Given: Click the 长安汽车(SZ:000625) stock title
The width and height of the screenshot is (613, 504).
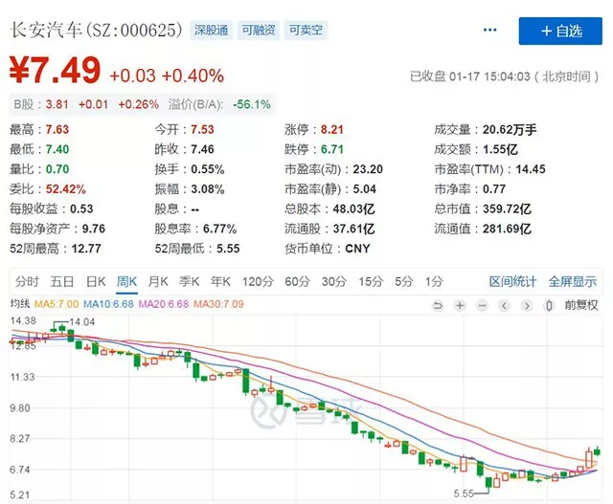Looking at the screenshot, I should pos(96,30).
